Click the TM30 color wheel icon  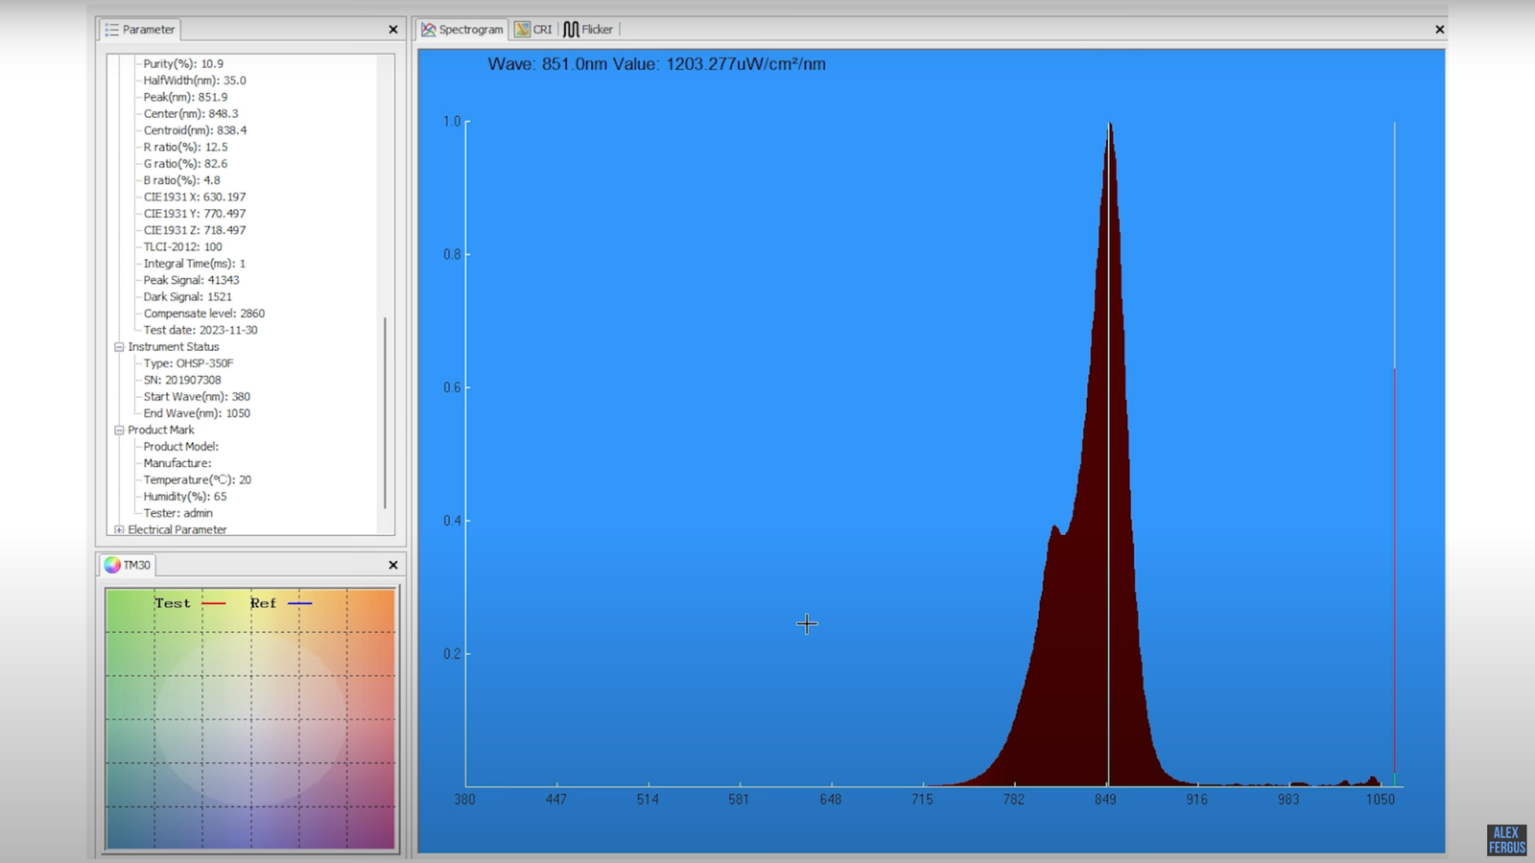click(112, 565)
